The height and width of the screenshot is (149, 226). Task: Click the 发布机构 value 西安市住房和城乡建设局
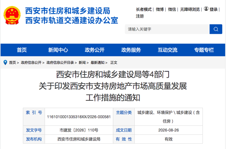click(79, 139)
